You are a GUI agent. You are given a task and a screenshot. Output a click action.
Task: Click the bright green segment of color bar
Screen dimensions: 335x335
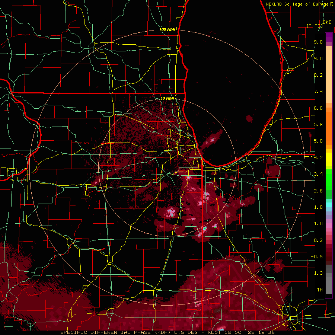click(x=329, y=180)
